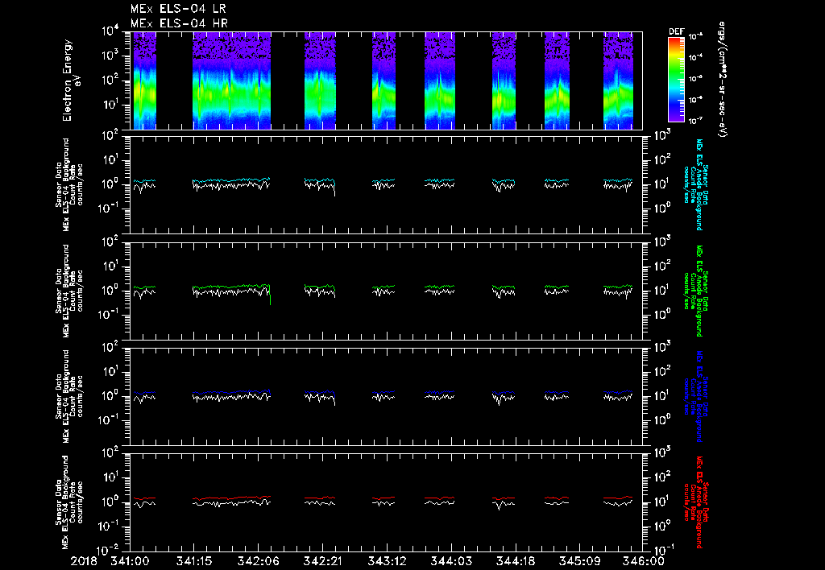Image resolution: width=825 pixels, height=570 pixels.
Task: Click the "345:09" time axis tick label
Action: point(578,561)
